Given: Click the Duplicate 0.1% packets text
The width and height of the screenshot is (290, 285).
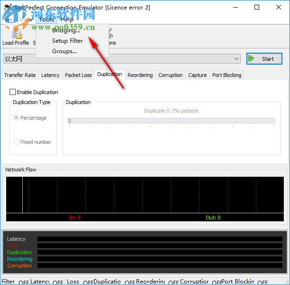Looking at the screenshot, I should [x=171, y=111].
